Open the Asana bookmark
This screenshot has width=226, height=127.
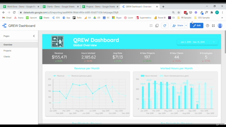point(19,18)
